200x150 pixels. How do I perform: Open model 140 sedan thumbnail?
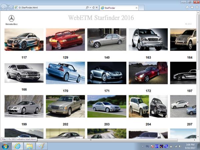click(107, 40)
